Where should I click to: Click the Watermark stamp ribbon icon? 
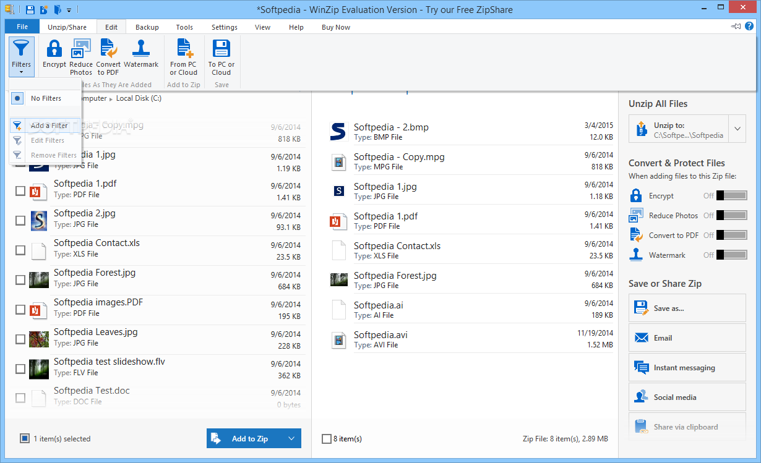tap(141, 49)
